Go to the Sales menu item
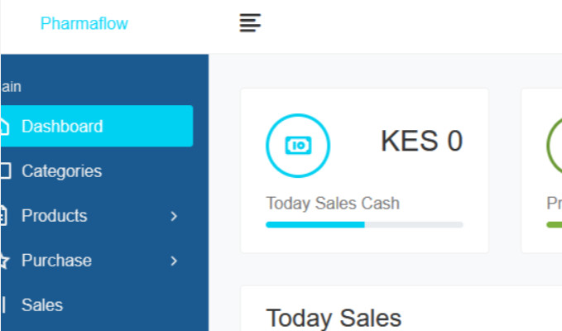This screenshot has height=331, width=562. click(x=42, y=305)
